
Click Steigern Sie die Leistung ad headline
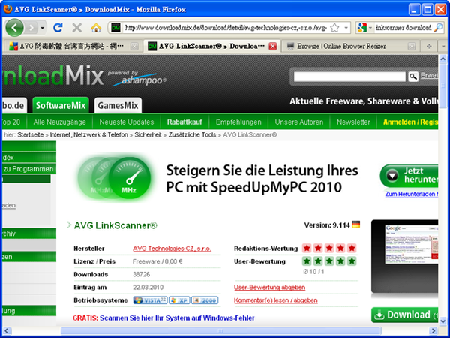[262, 179]
